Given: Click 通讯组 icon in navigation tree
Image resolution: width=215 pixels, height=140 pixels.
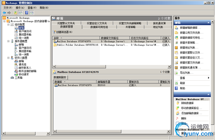Looking at the screenshot, I should 16,64.
